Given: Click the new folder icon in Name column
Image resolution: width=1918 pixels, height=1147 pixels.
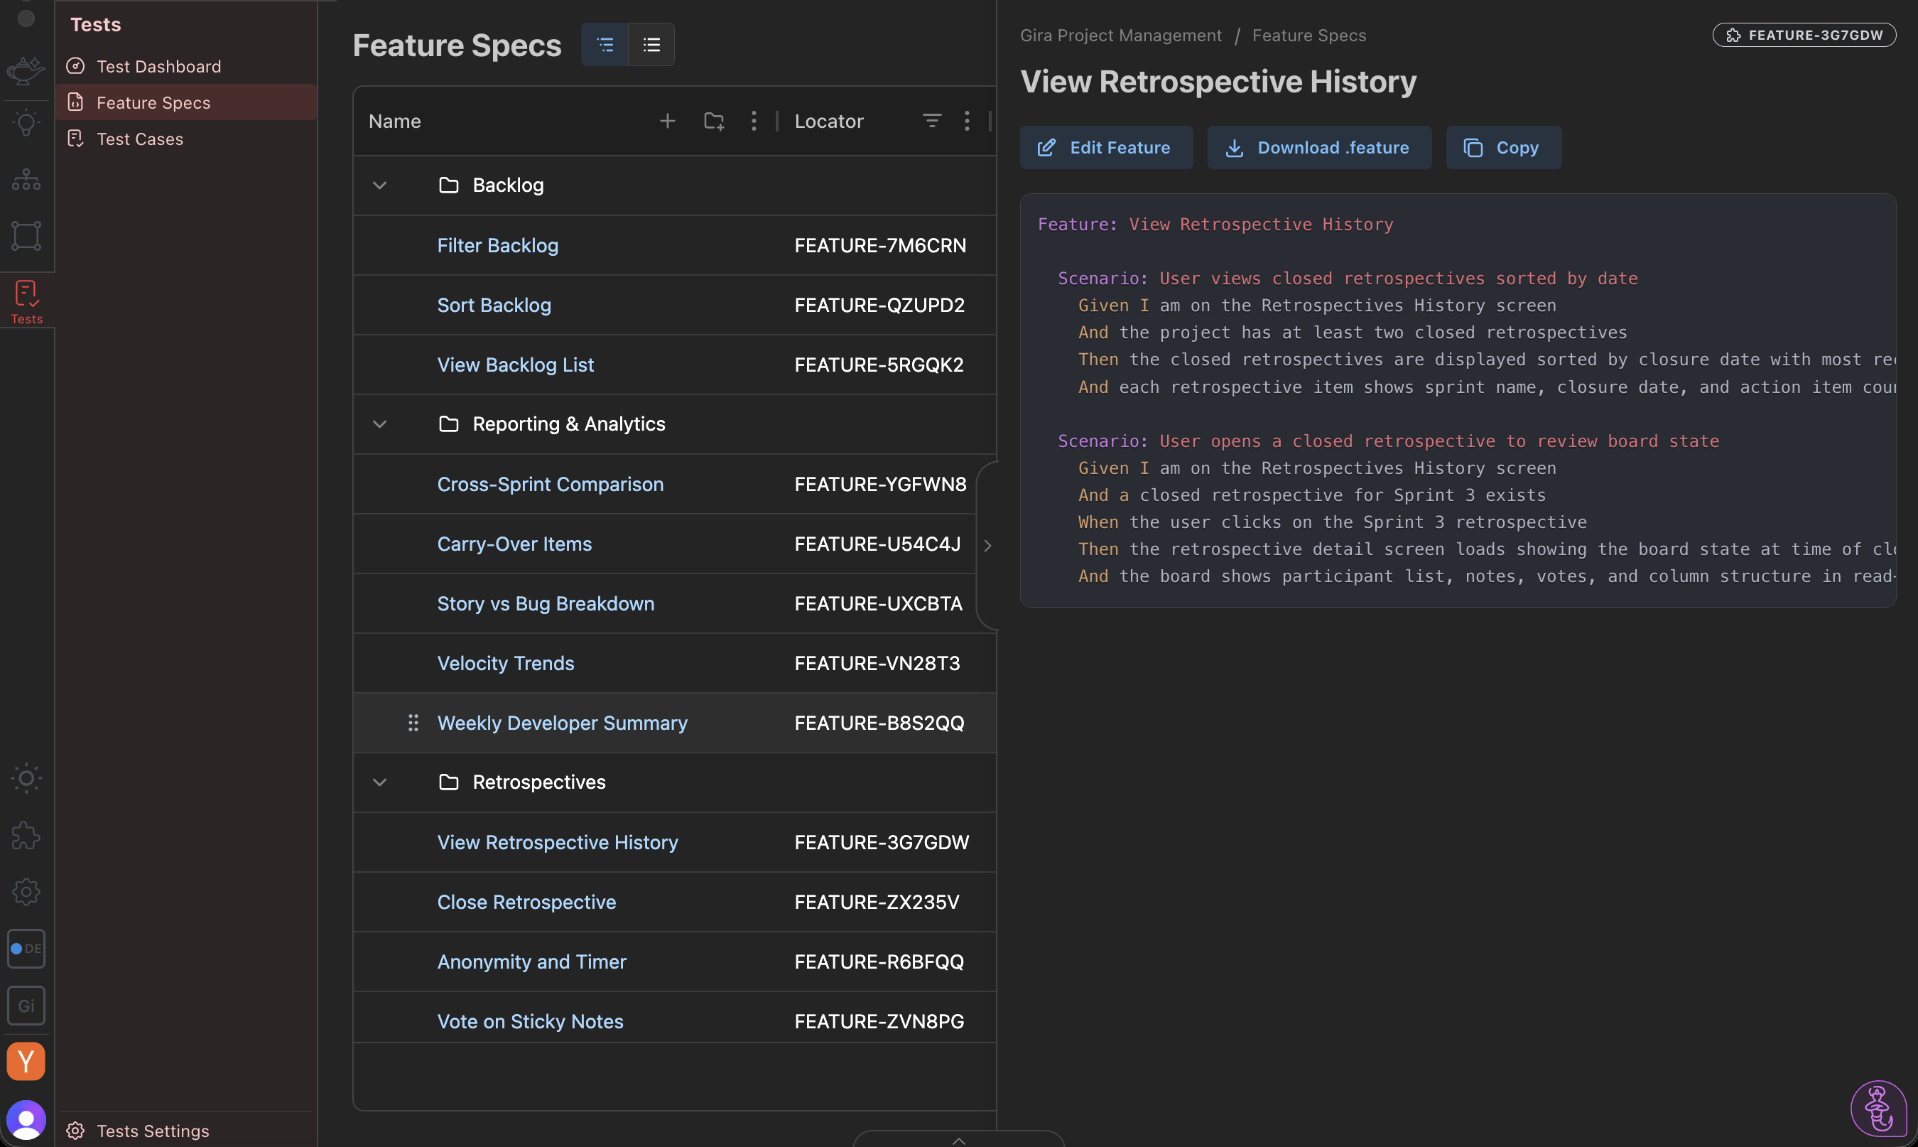Looking at the screenshot, I should (x=714, y=121).
